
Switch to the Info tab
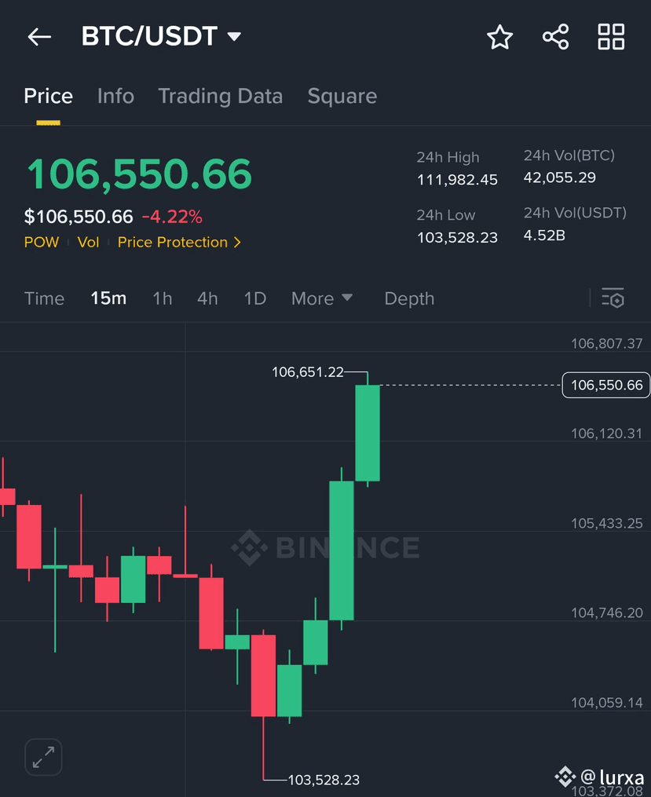pyautogui.click(x=116, y=96)
